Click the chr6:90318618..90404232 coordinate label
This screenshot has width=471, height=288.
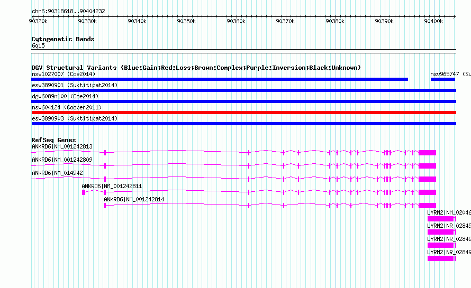tap(68, 11)
